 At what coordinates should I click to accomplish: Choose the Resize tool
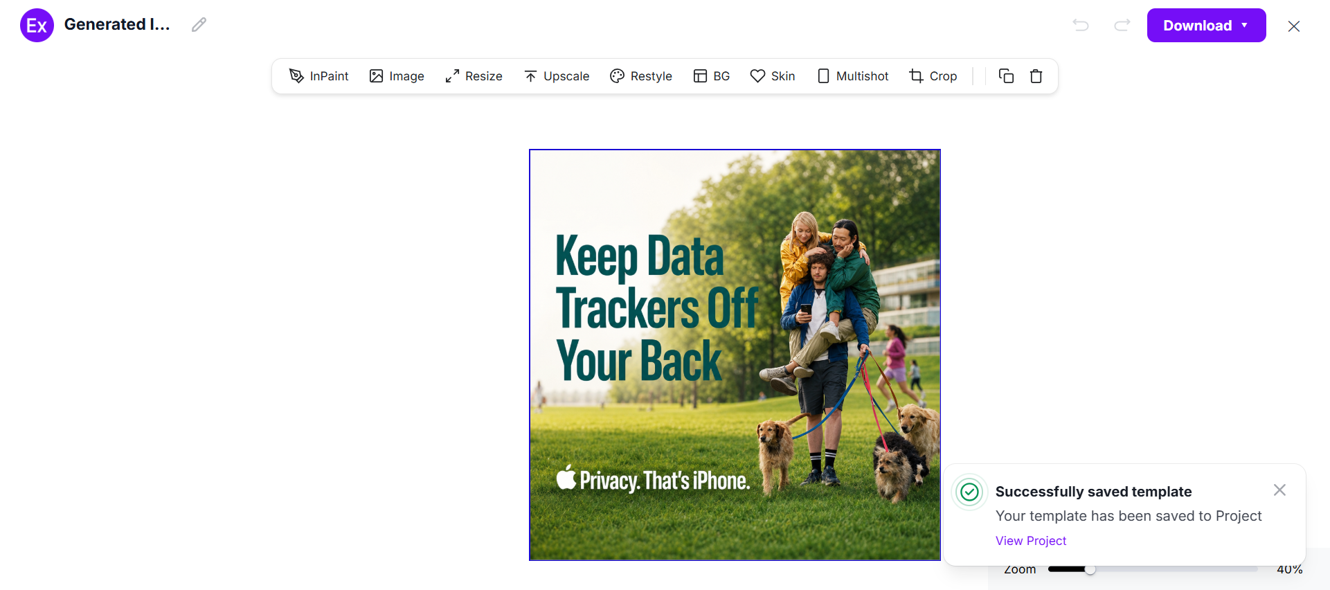[474, 76]
